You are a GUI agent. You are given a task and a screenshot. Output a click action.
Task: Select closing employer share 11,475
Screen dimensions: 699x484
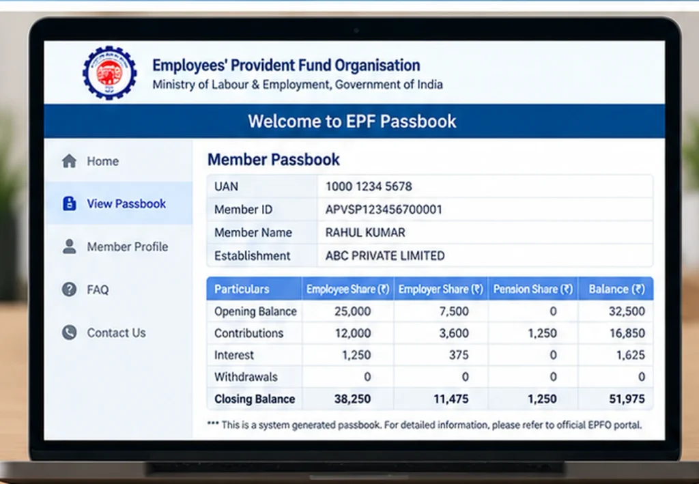(x=451, y=399)
